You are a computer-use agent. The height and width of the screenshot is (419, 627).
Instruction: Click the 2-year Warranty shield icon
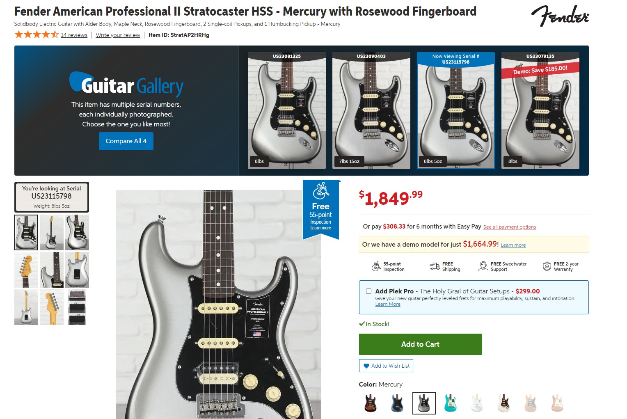(x=547, y=267)
